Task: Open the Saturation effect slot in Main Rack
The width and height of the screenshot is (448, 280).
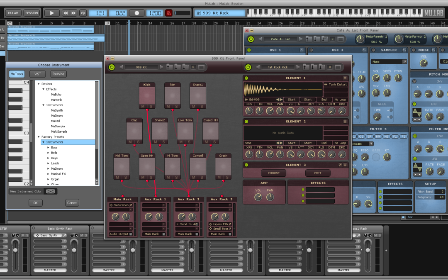Action: point(121,205)
